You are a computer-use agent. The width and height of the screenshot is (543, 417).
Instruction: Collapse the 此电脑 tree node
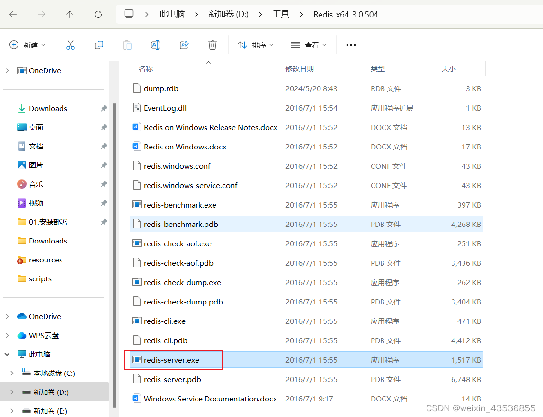pos(7,354)
